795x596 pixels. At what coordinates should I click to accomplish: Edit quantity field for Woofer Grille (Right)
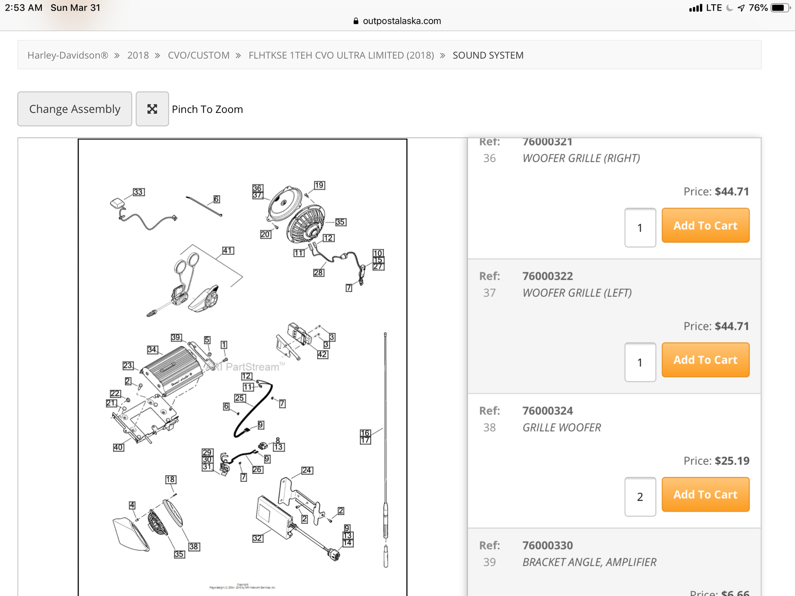click(640, 228)
